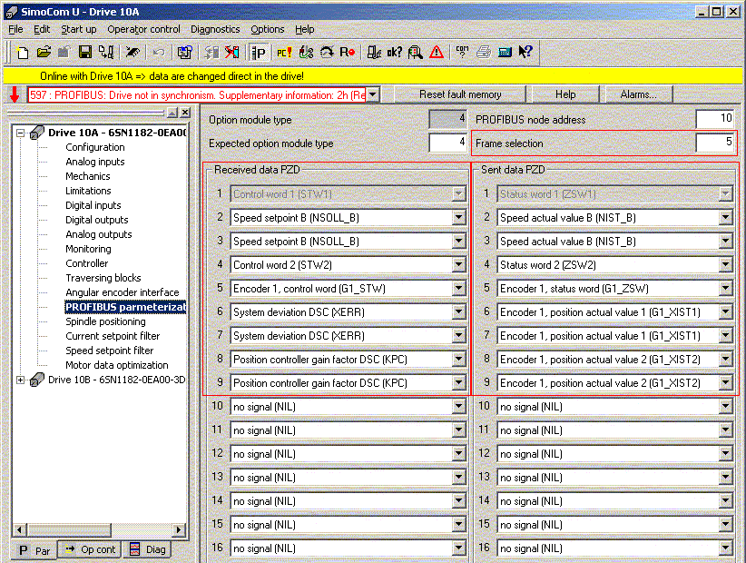The image size is (746, 563).
Task: Click the Help button beside fault list
Action: point(565,94)
